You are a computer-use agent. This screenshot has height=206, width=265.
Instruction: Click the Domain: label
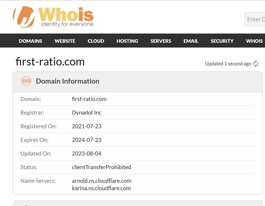30,99
